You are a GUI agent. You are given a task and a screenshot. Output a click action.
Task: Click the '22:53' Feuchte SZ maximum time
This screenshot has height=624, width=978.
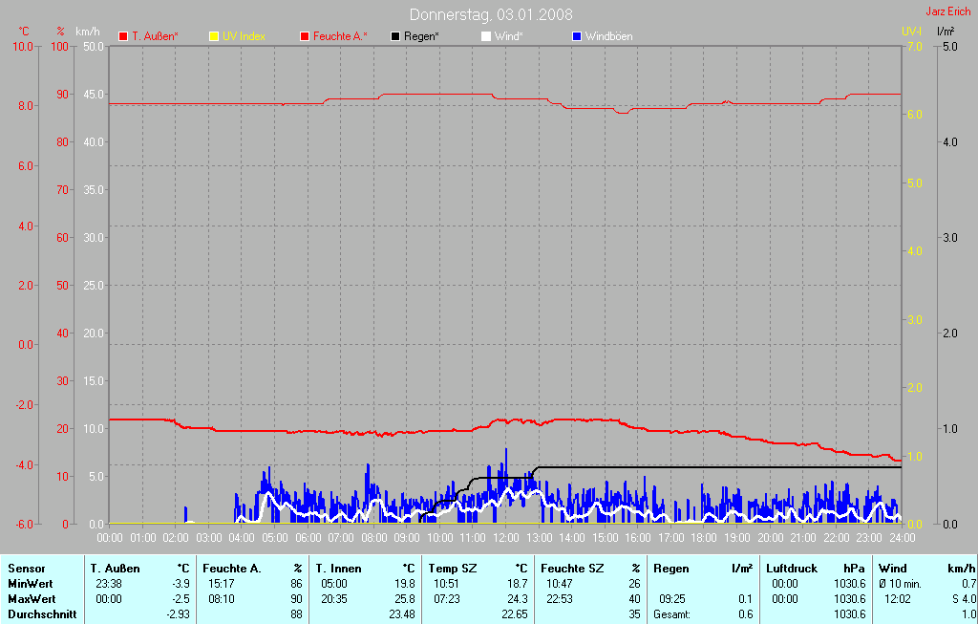[560, 598]
